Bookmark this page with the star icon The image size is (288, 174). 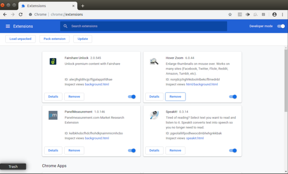pos(230,14)
